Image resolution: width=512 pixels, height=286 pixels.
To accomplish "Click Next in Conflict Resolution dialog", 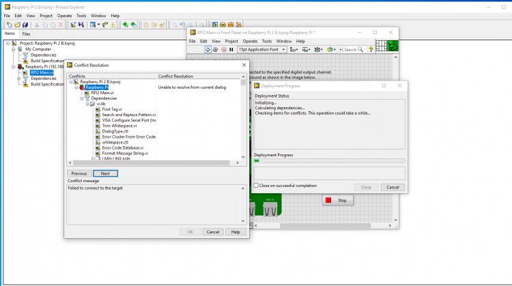I will (105, 173).
